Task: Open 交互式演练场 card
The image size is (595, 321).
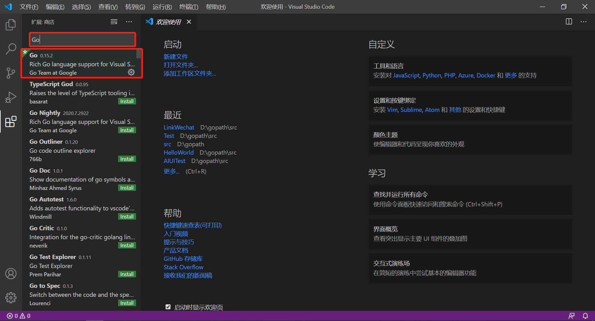Action: (x=470, y=268)
